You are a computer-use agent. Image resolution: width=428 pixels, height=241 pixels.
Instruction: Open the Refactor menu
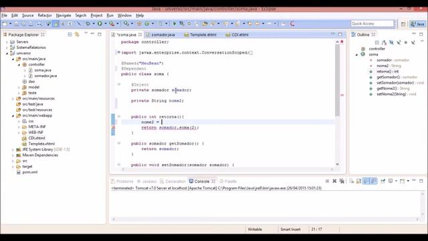click(45, 15)
